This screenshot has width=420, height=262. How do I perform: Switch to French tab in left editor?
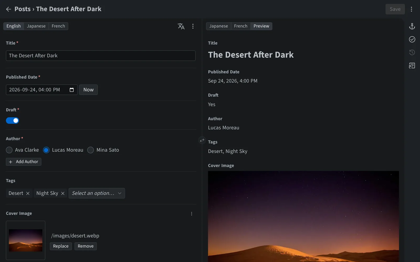[x=58, y=26]
